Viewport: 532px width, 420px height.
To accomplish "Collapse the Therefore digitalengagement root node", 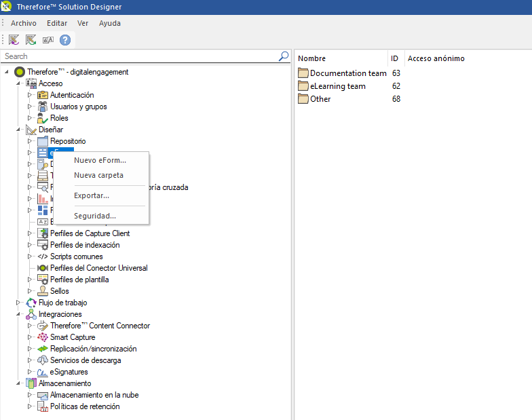I will tap(7, 72).
